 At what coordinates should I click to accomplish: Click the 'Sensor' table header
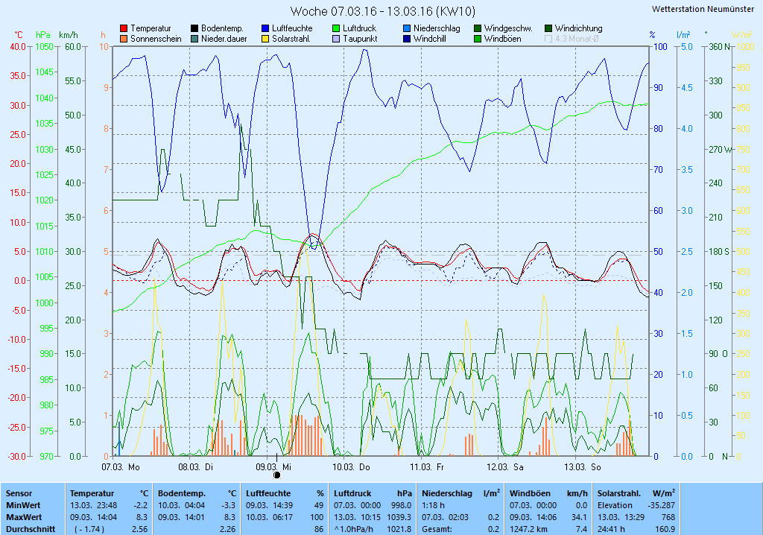point(19,493)
